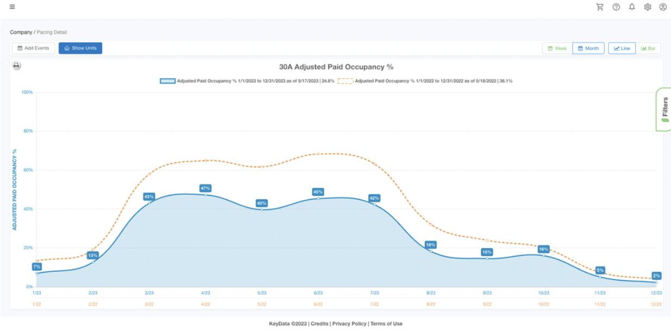Select the Month tab

588,48
